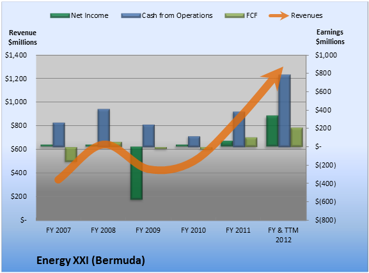Select FY 2008 Cash from Operations blue bar

[x=104, y=128]
